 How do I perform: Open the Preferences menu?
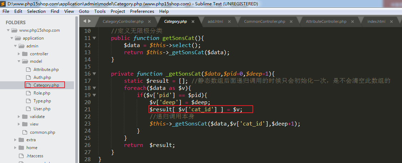pos(142,11)
